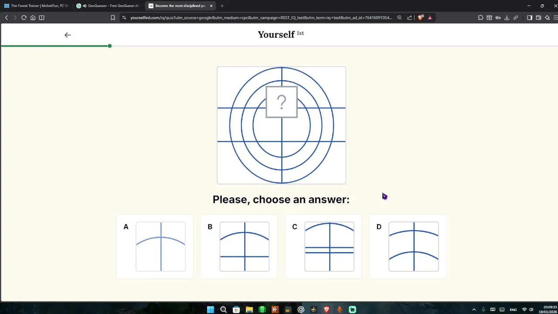This screenshot has height=314, width=558.
Task: Toggle the browser sidebar panel icon
Action: pyautogui.click(x=530, y=17)
